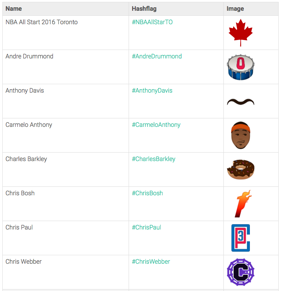This screenshot has width=281, height=291.
Task: Click the Andre Drummond drum emoji
Action: pos(240,67)
